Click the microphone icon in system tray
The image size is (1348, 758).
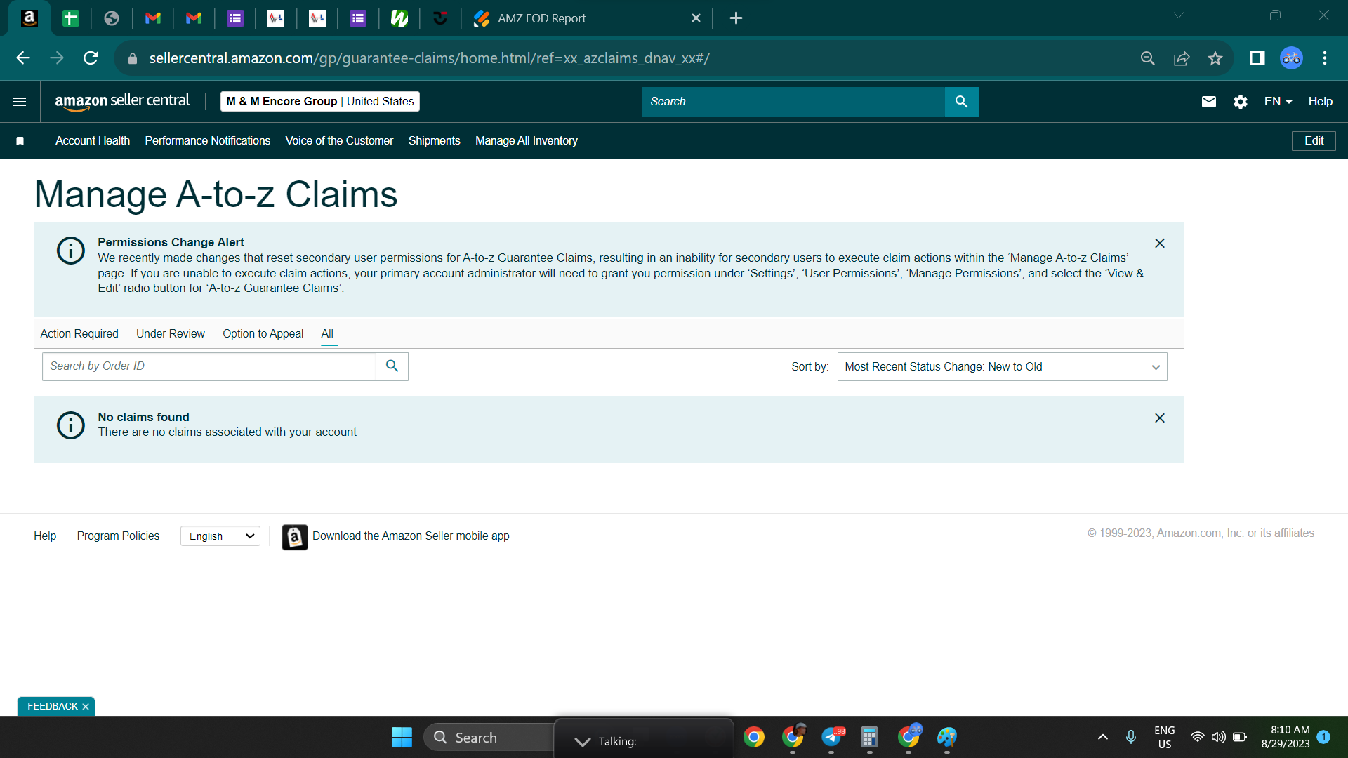pyautogui.click(x=1130, y=737)
